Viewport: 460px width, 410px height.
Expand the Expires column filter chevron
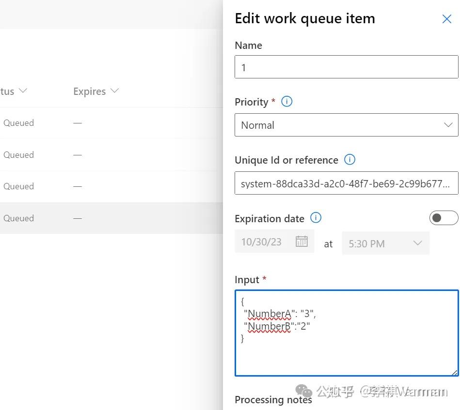point(114,91)
